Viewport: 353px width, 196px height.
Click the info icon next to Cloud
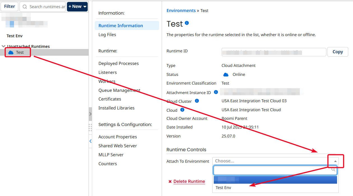click(182, 110)
